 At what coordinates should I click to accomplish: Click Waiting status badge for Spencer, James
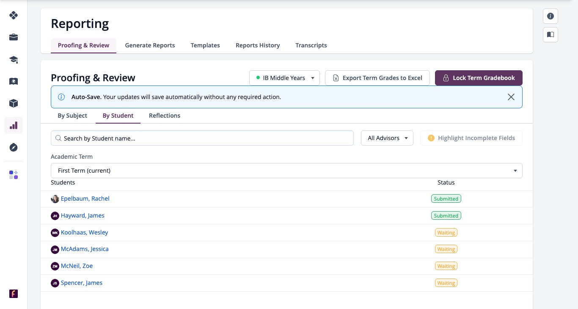(446, 283)
